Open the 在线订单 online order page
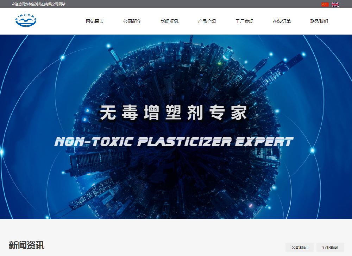Viewport: 352px width, 256px height. [282, 21]
